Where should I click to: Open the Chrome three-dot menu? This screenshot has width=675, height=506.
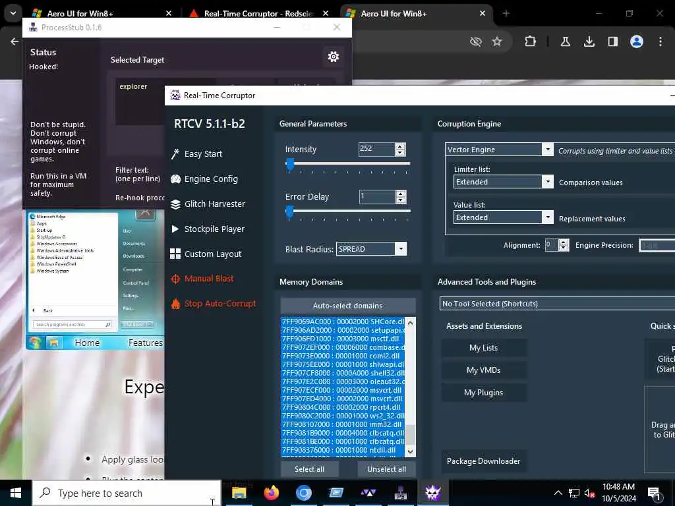pyautogui.click(x=660, y=42)
